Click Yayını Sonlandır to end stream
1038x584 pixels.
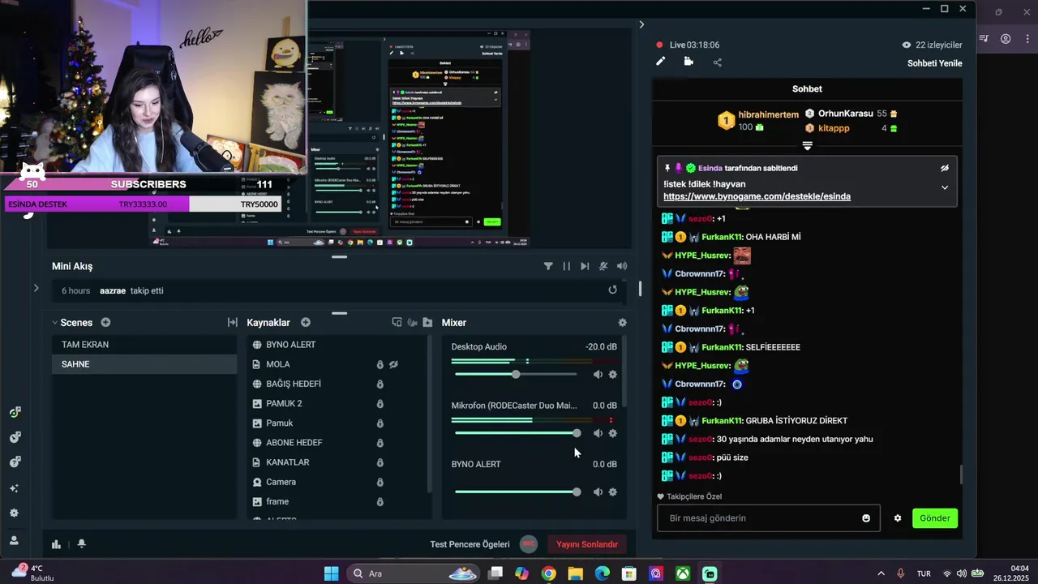pos(587,544)
